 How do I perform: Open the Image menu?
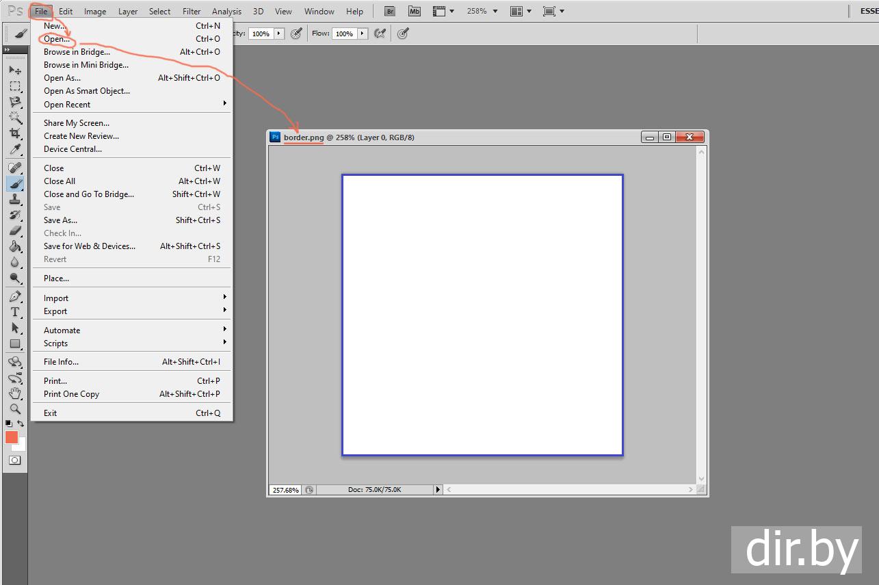(95, 11)
